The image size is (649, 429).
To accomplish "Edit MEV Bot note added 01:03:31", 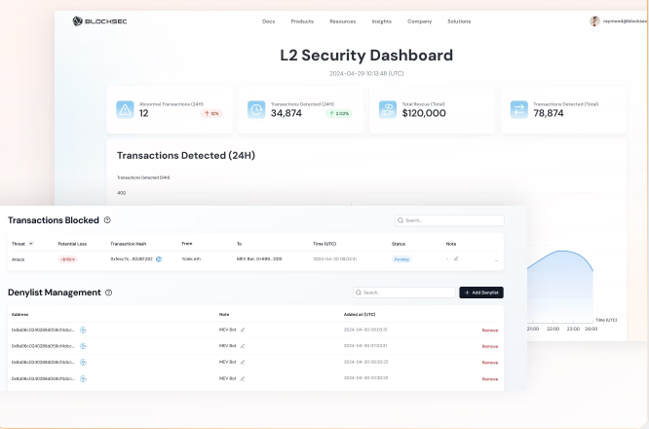I will 243,346.
